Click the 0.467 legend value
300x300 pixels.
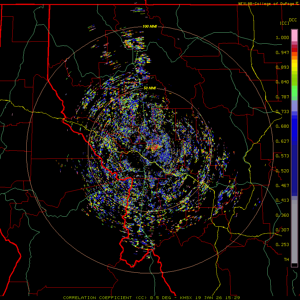coord(282,186)
